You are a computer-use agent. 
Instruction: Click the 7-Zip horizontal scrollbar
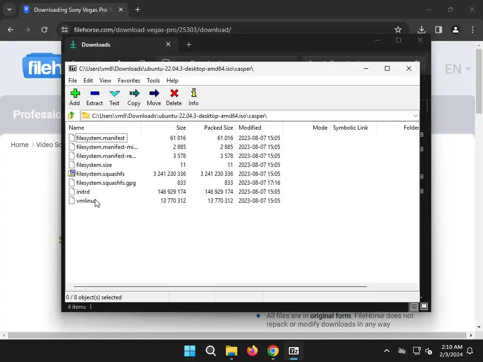pos(220,286)
